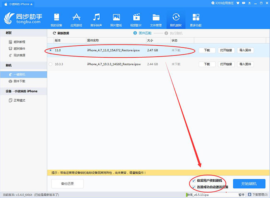The image size is (270, 198).
Task: Open the skin shirt icon in title bar
Action: (238, 3)
